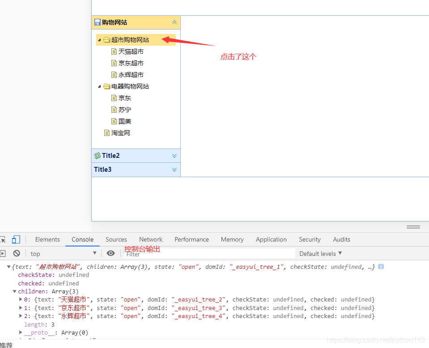
Task: Click the file icon next to 京东超市
Action: coord(114,63)
